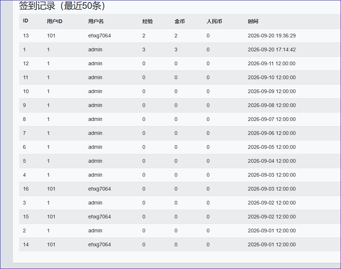
Task: Click ID cell 9
Action: click(24, 105)
